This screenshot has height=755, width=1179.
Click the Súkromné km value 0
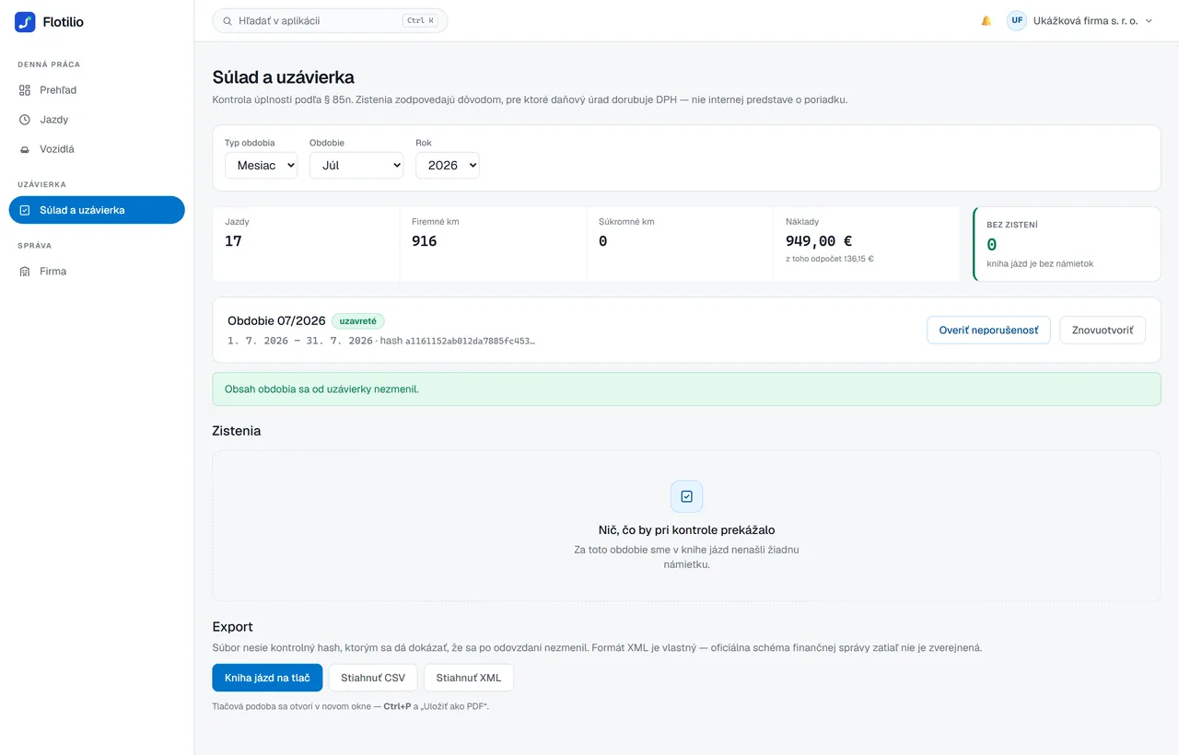tap(603, 241)
